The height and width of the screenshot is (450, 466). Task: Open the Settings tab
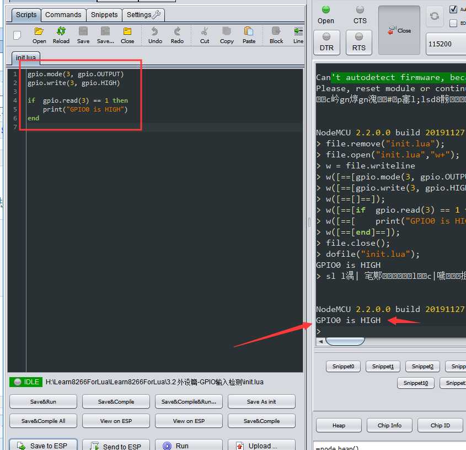pos(143,14)
